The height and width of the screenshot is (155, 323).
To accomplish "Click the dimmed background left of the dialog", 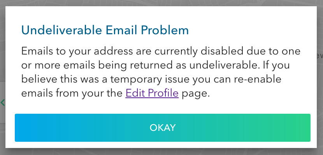I will (2, 62).
